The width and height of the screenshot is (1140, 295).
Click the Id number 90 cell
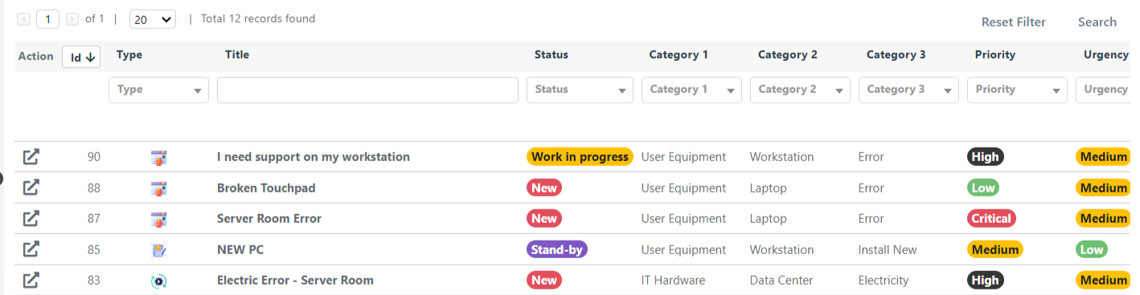click(x=94, y=157)
